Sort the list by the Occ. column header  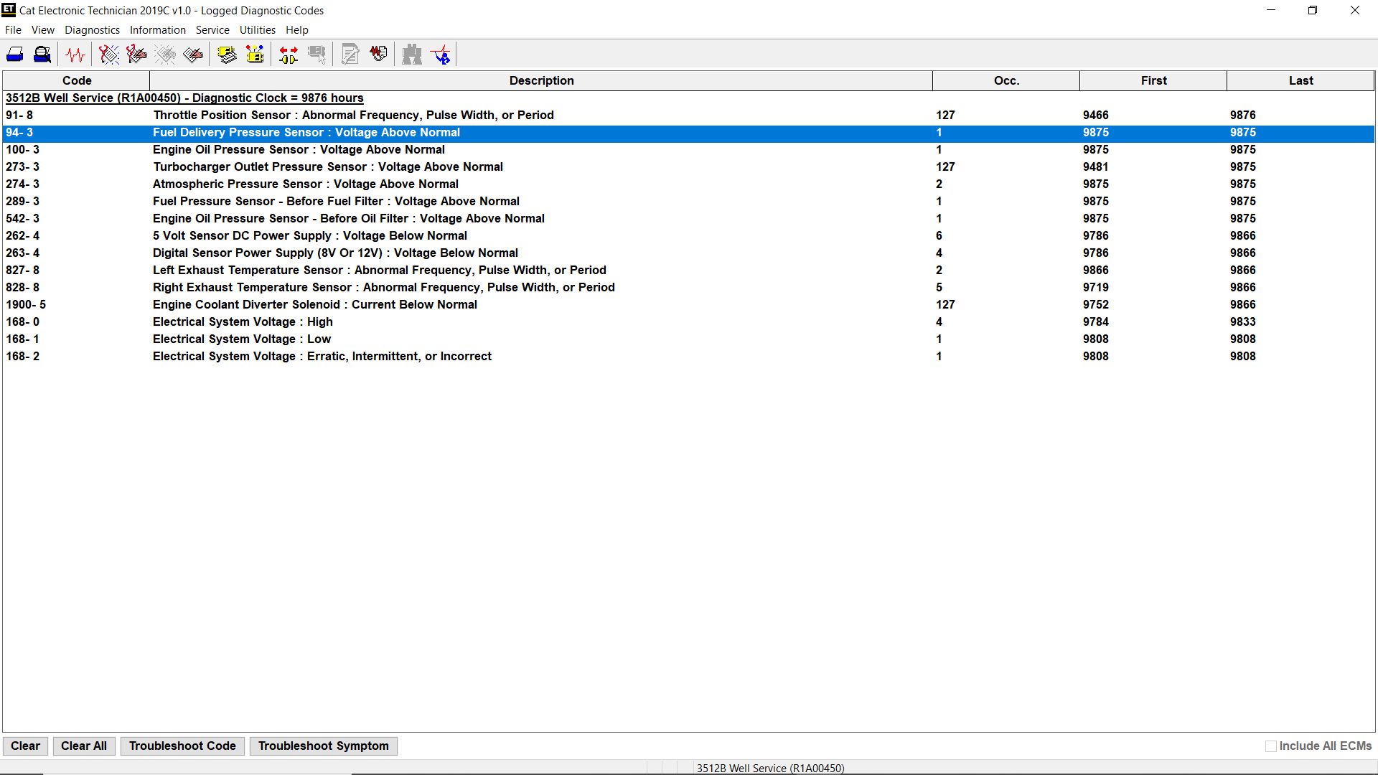pyautogui.click(x=1006, y=80)
